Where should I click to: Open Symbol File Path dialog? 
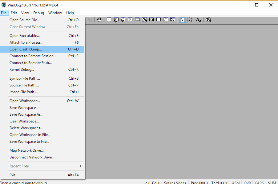click(x=42, y=78)
